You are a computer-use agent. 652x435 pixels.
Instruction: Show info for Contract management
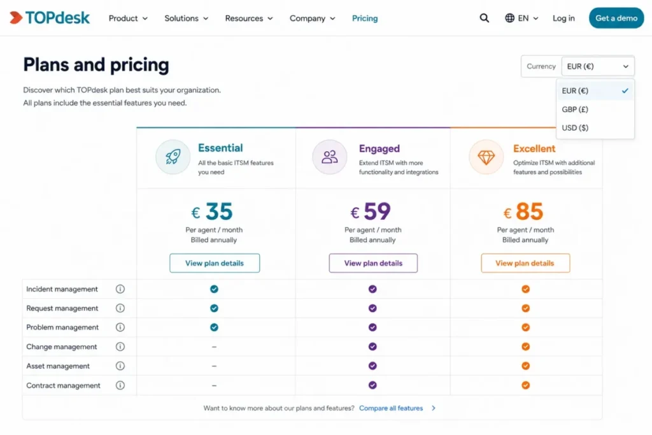120,385
